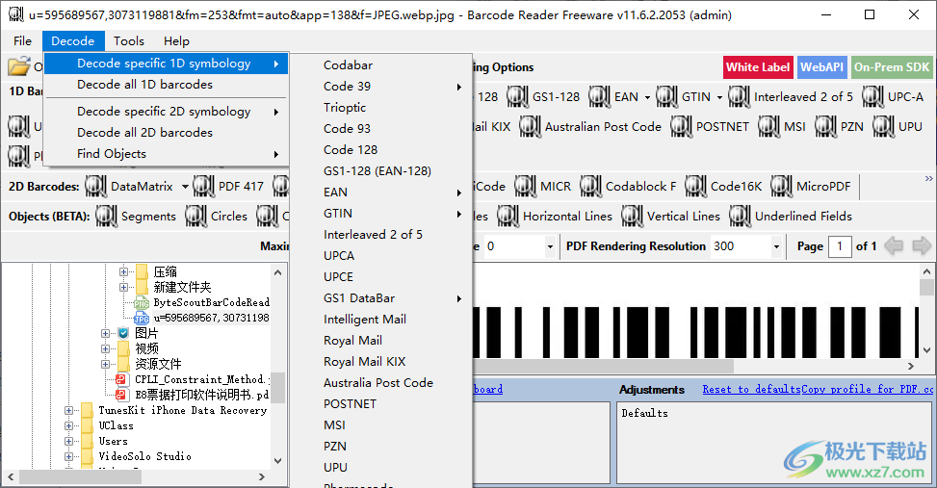Click Copy profile for PDF link

pos(867,390)
